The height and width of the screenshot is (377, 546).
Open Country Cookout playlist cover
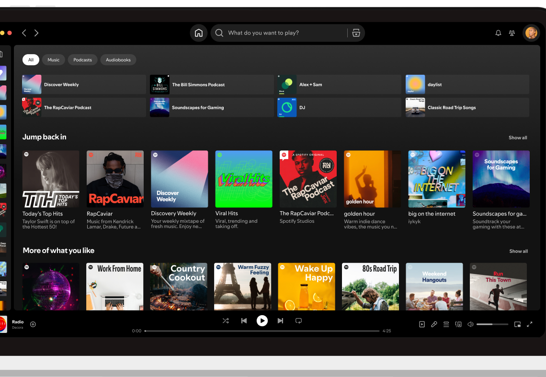click(179, 286)
